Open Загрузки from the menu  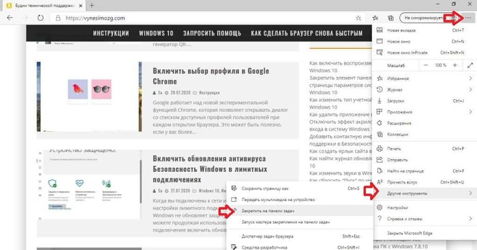pyautogui.click(x=425, y=101)
